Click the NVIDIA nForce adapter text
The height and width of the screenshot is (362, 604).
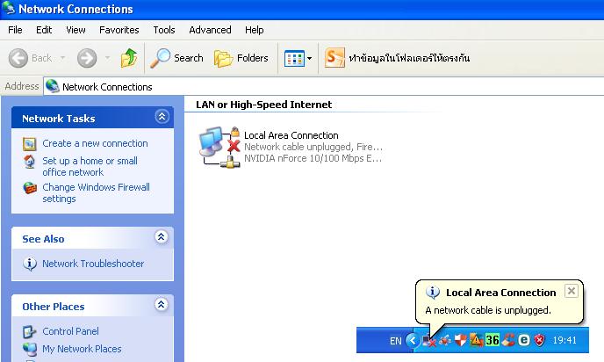(x=313, y=158)
